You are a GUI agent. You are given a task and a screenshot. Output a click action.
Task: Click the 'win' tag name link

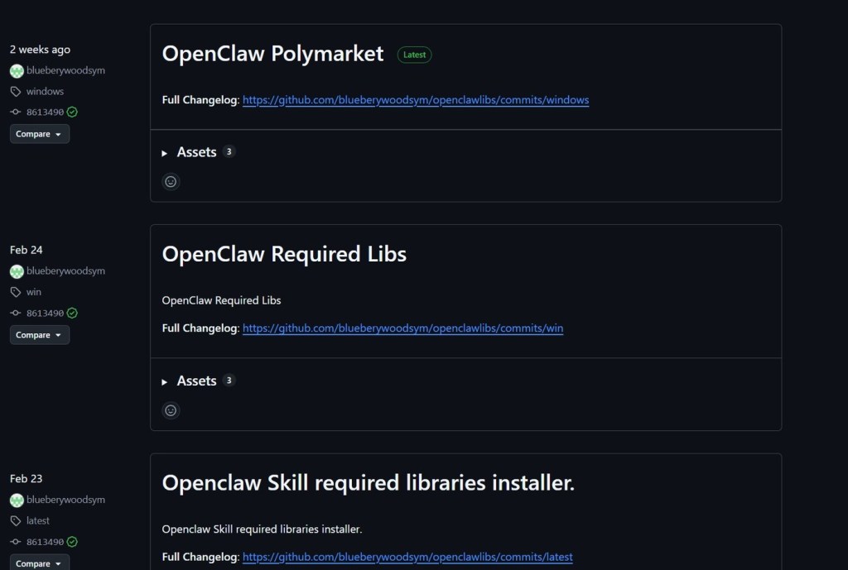(34, 292)
